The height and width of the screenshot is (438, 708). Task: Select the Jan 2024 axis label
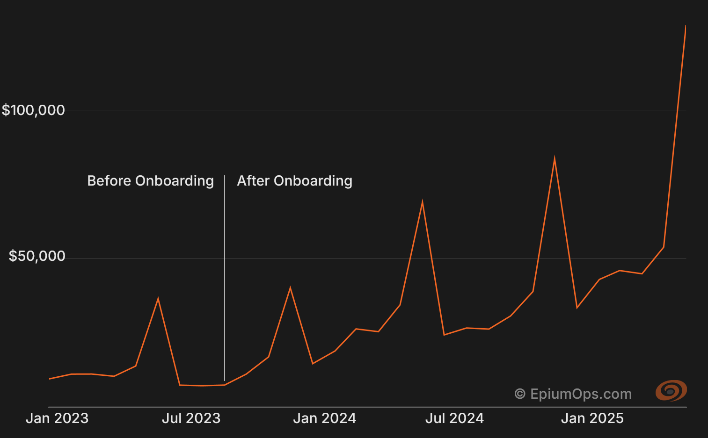(x=324, y=418)
